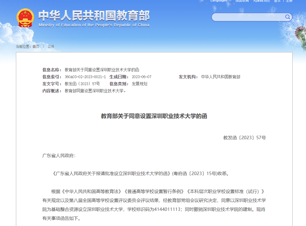Click the line beginning 根据《中华人民共和国高等教育法》

point(158,192)
